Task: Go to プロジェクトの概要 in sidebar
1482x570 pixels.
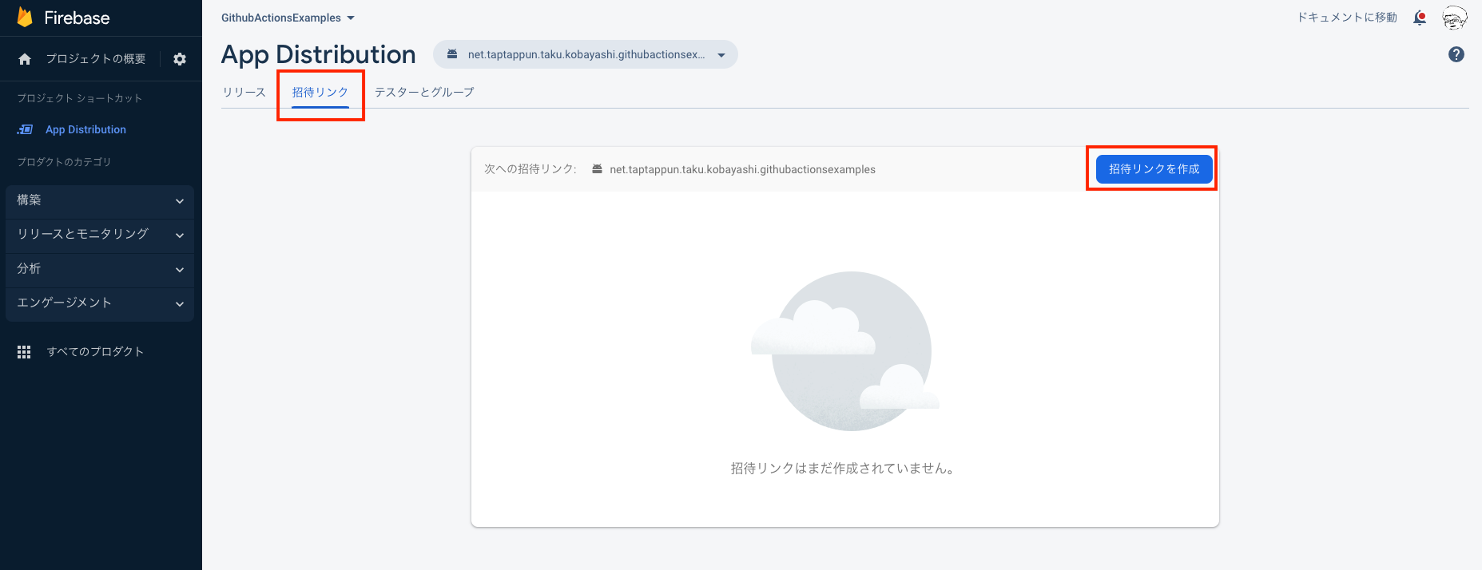Action: tap(96, 59)
